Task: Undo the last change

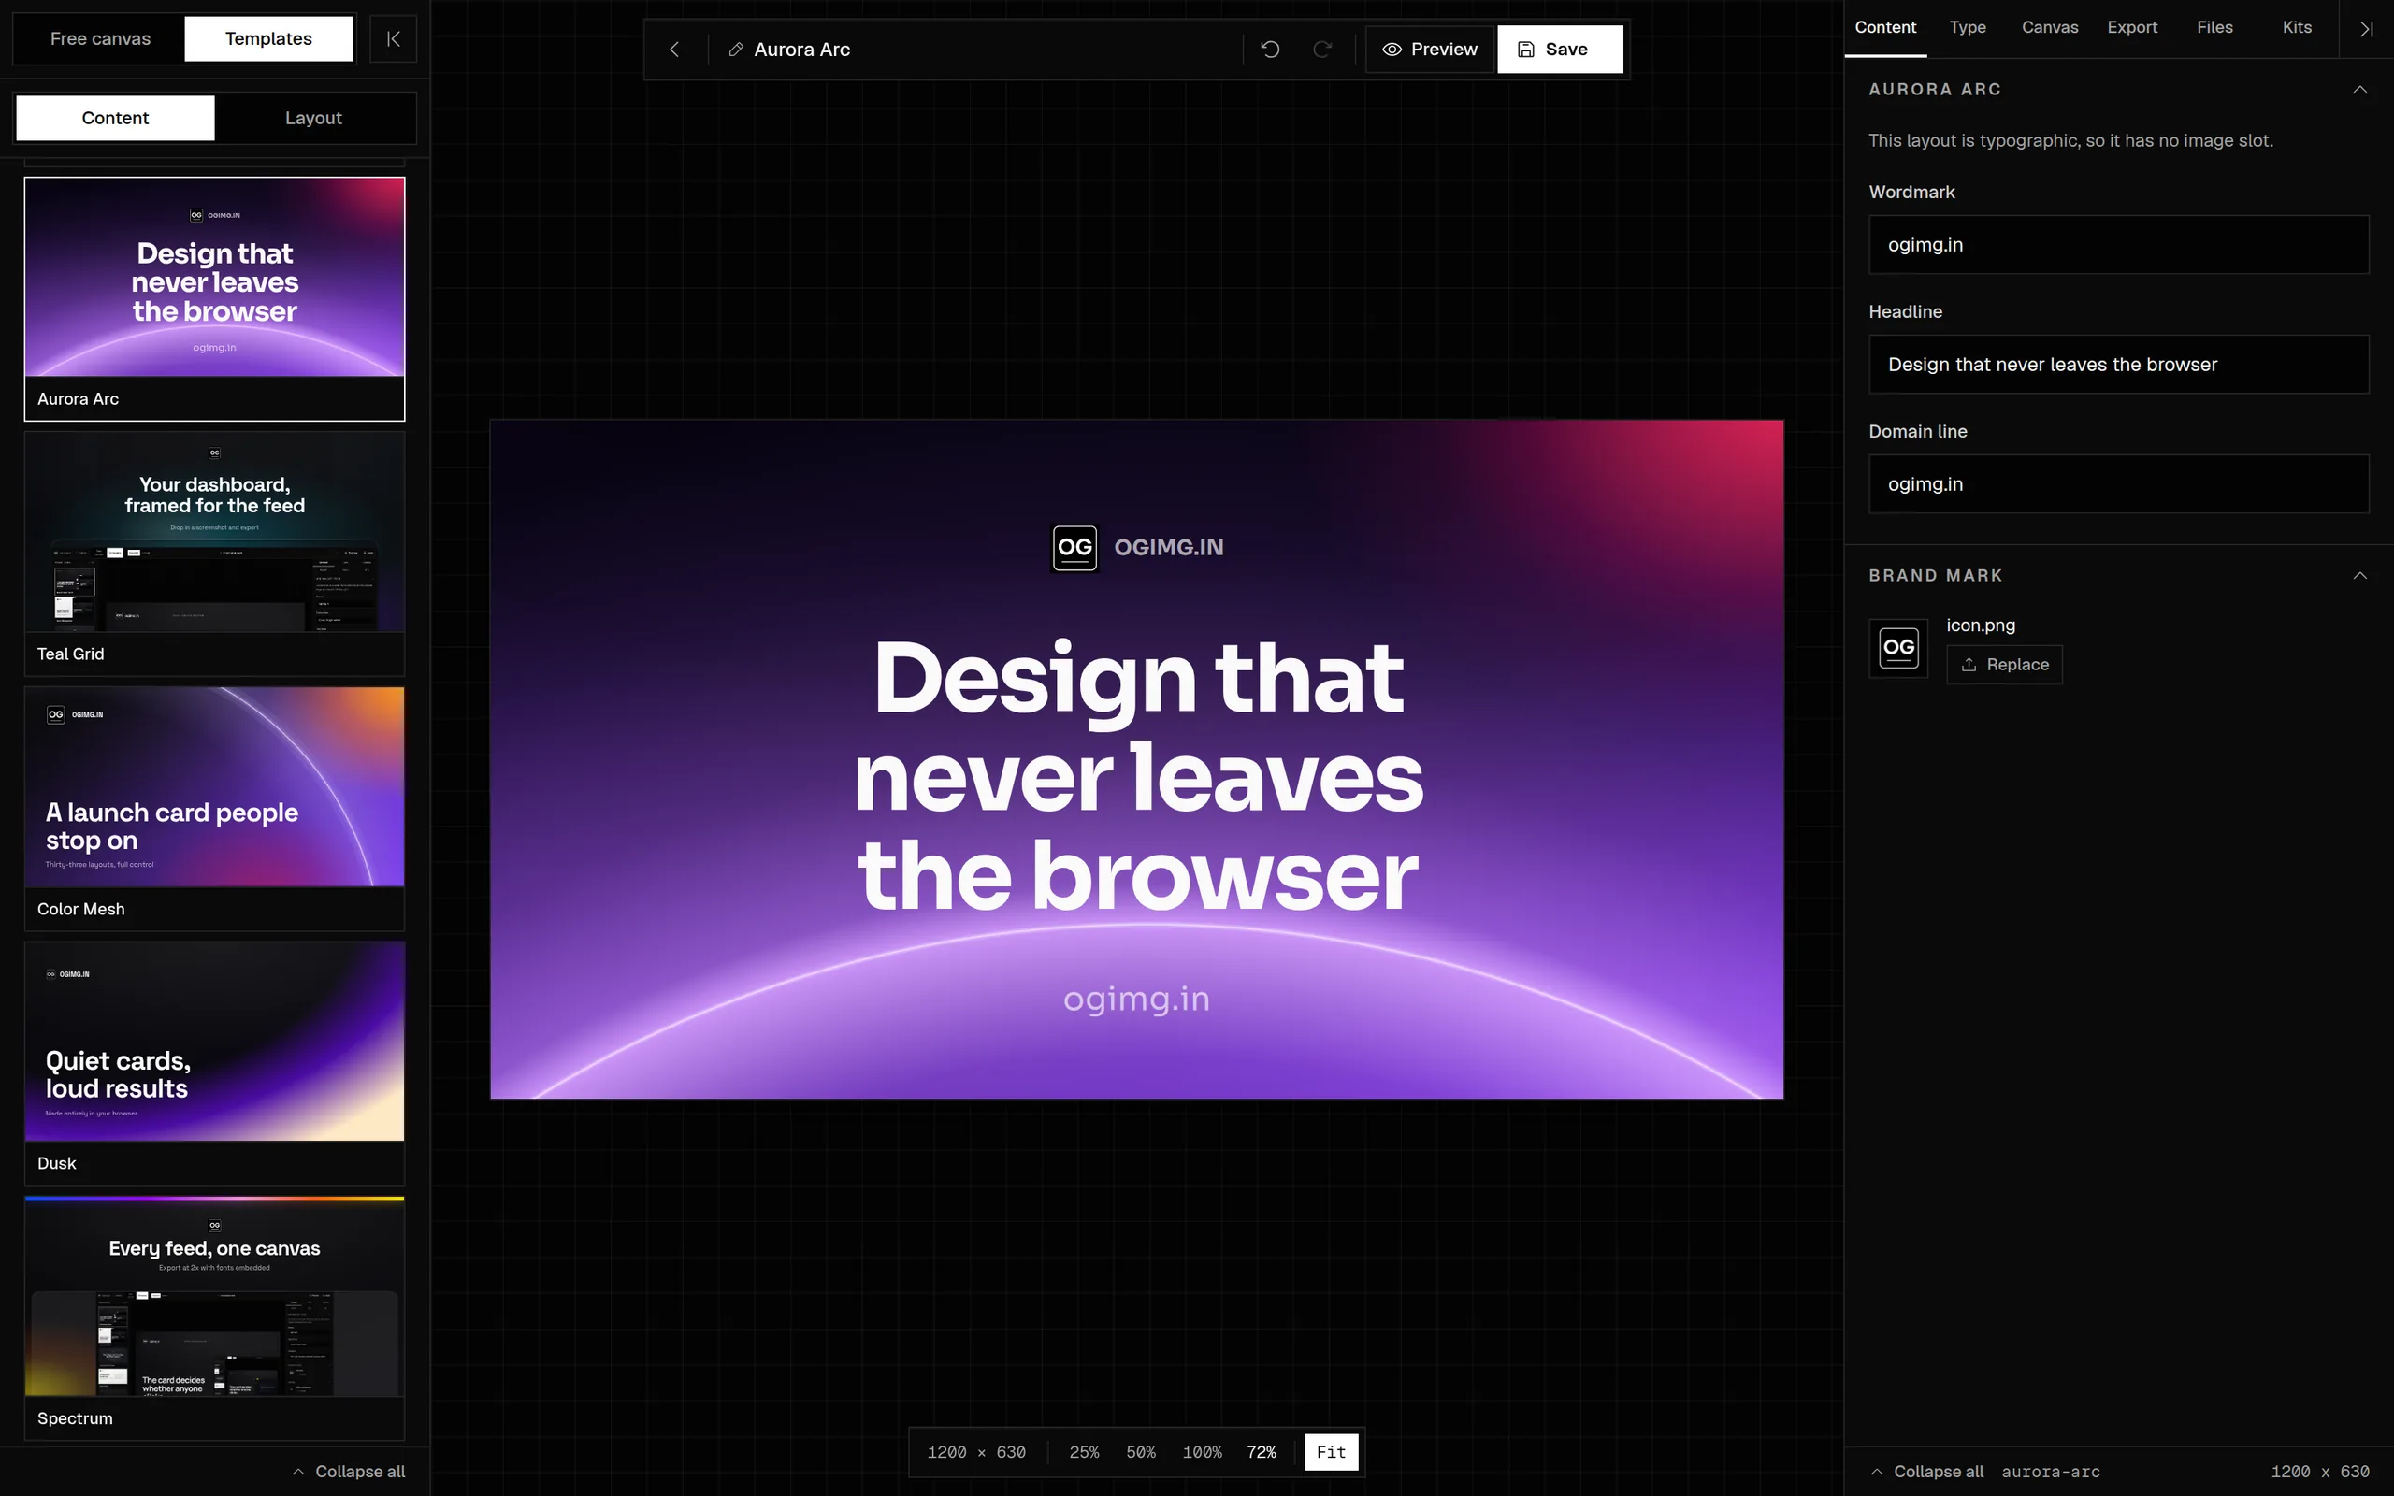Action: (x=1270, y=50)
